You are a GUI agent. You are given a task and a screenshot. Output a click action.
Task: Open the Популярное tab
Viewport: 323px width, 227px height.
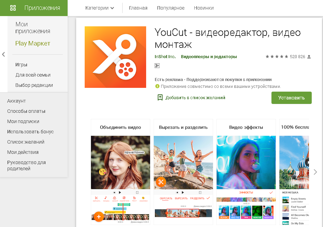tap(171, 8)
